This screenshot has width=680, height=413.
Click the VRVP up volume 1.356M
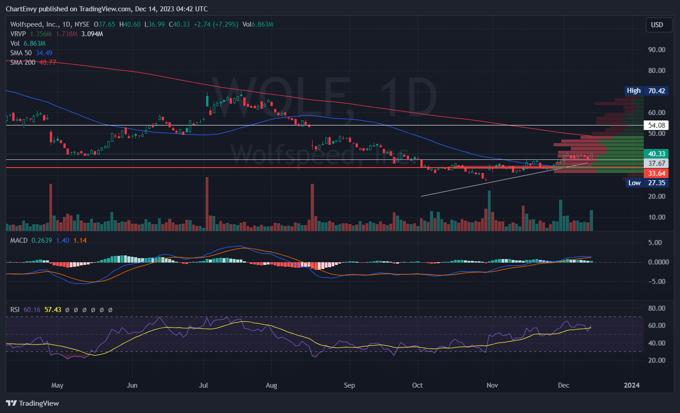pyautogui.click(x=41, y=34)
